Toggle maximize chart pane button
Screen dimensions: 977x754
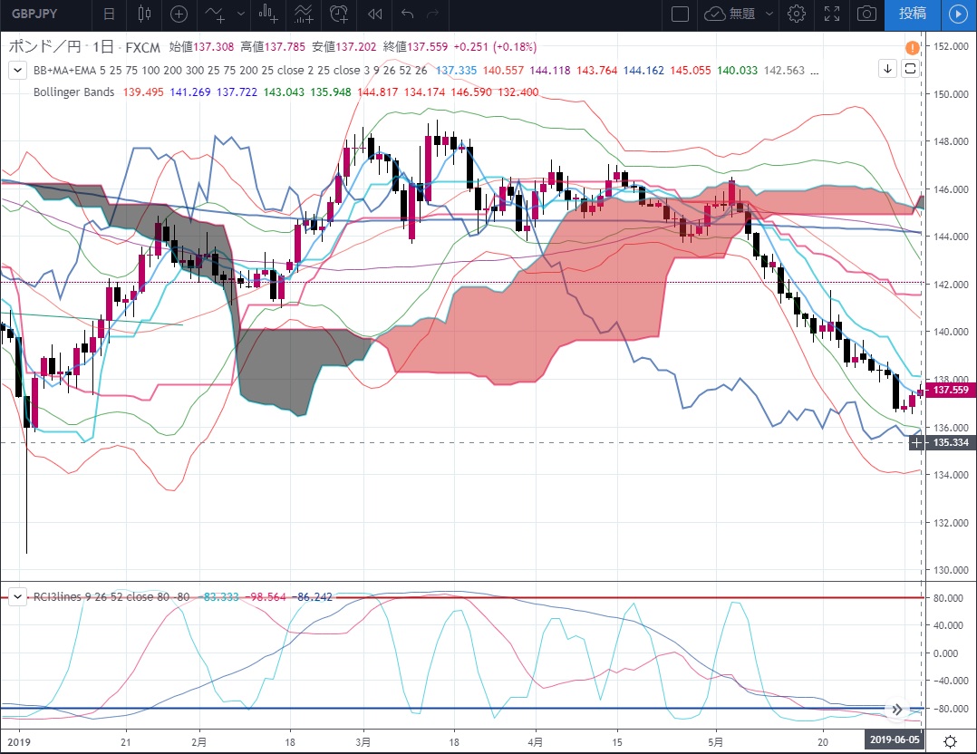coord(910,69)
